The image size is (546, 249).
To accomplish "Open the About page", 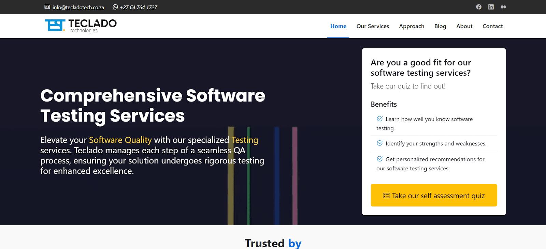I will pyautogui.click(x=464, y=26).
